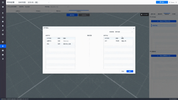Click the blue button below the active main tab
Screen dimensions: 178x100
point(72,15)
